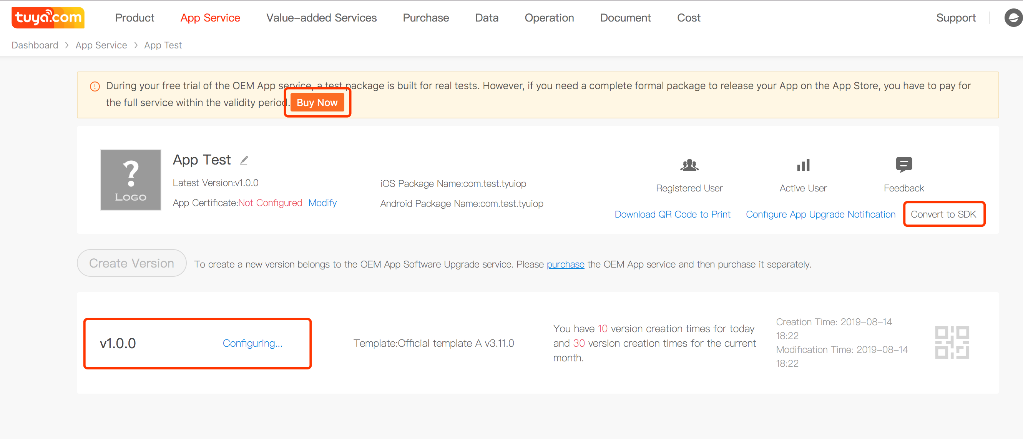Viewport: 1023px width, 439px height.
Task: Click the Modification Time text
Action: click(842, 357)
